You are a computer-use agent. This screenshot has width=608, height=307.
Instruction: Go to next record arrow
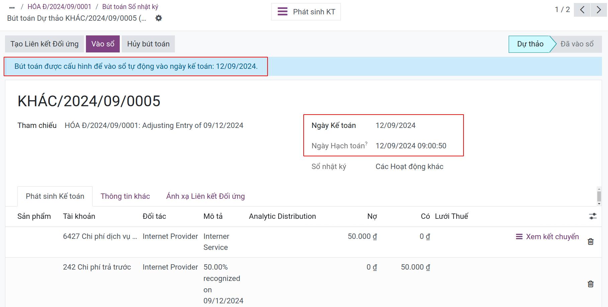point(599,10)
